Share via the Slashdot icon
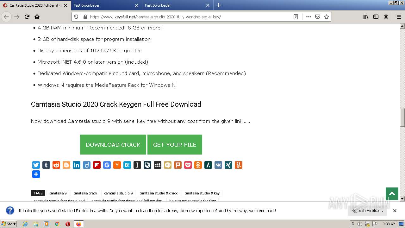The image size is (405, 228). [x=208, y=165]
